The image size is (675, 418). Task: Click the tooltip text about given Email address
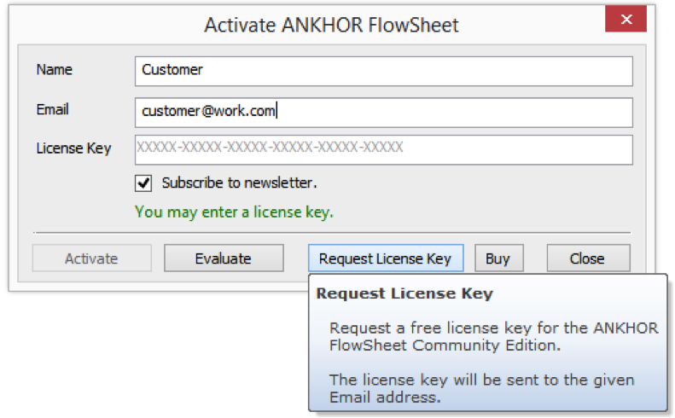tap(482, 387)
